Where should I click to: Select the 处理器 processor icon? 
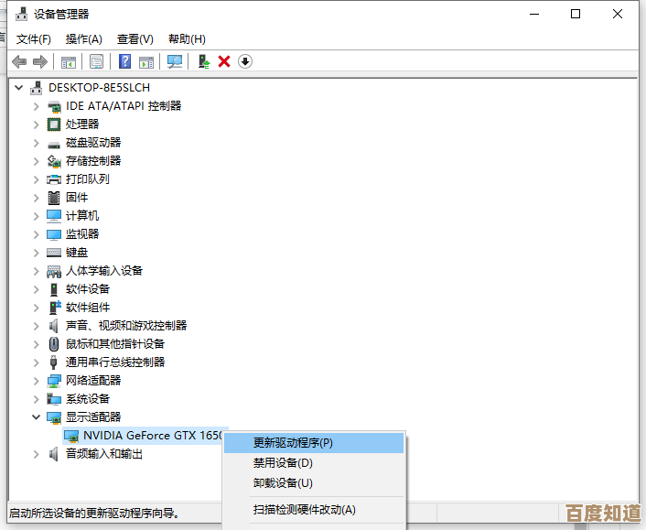coord(54,124)
